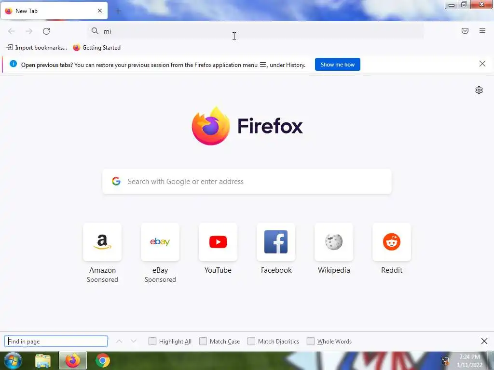This screenshot has width=494, height=370.
Task: Click the Search with Google field
Action: pos(247,182)
